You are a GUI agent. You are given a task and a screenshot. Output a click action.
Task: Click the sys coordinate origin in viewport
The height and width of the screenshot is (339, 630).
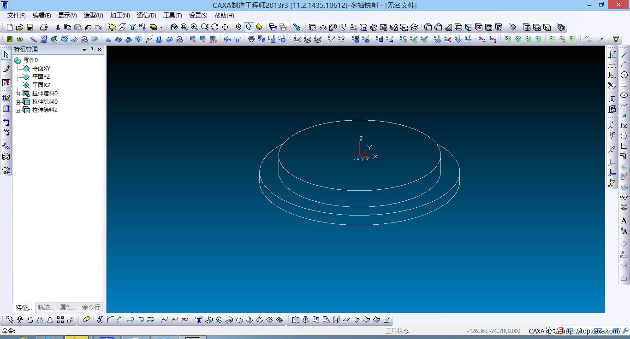pyautogui.click(x=363, y=158)
